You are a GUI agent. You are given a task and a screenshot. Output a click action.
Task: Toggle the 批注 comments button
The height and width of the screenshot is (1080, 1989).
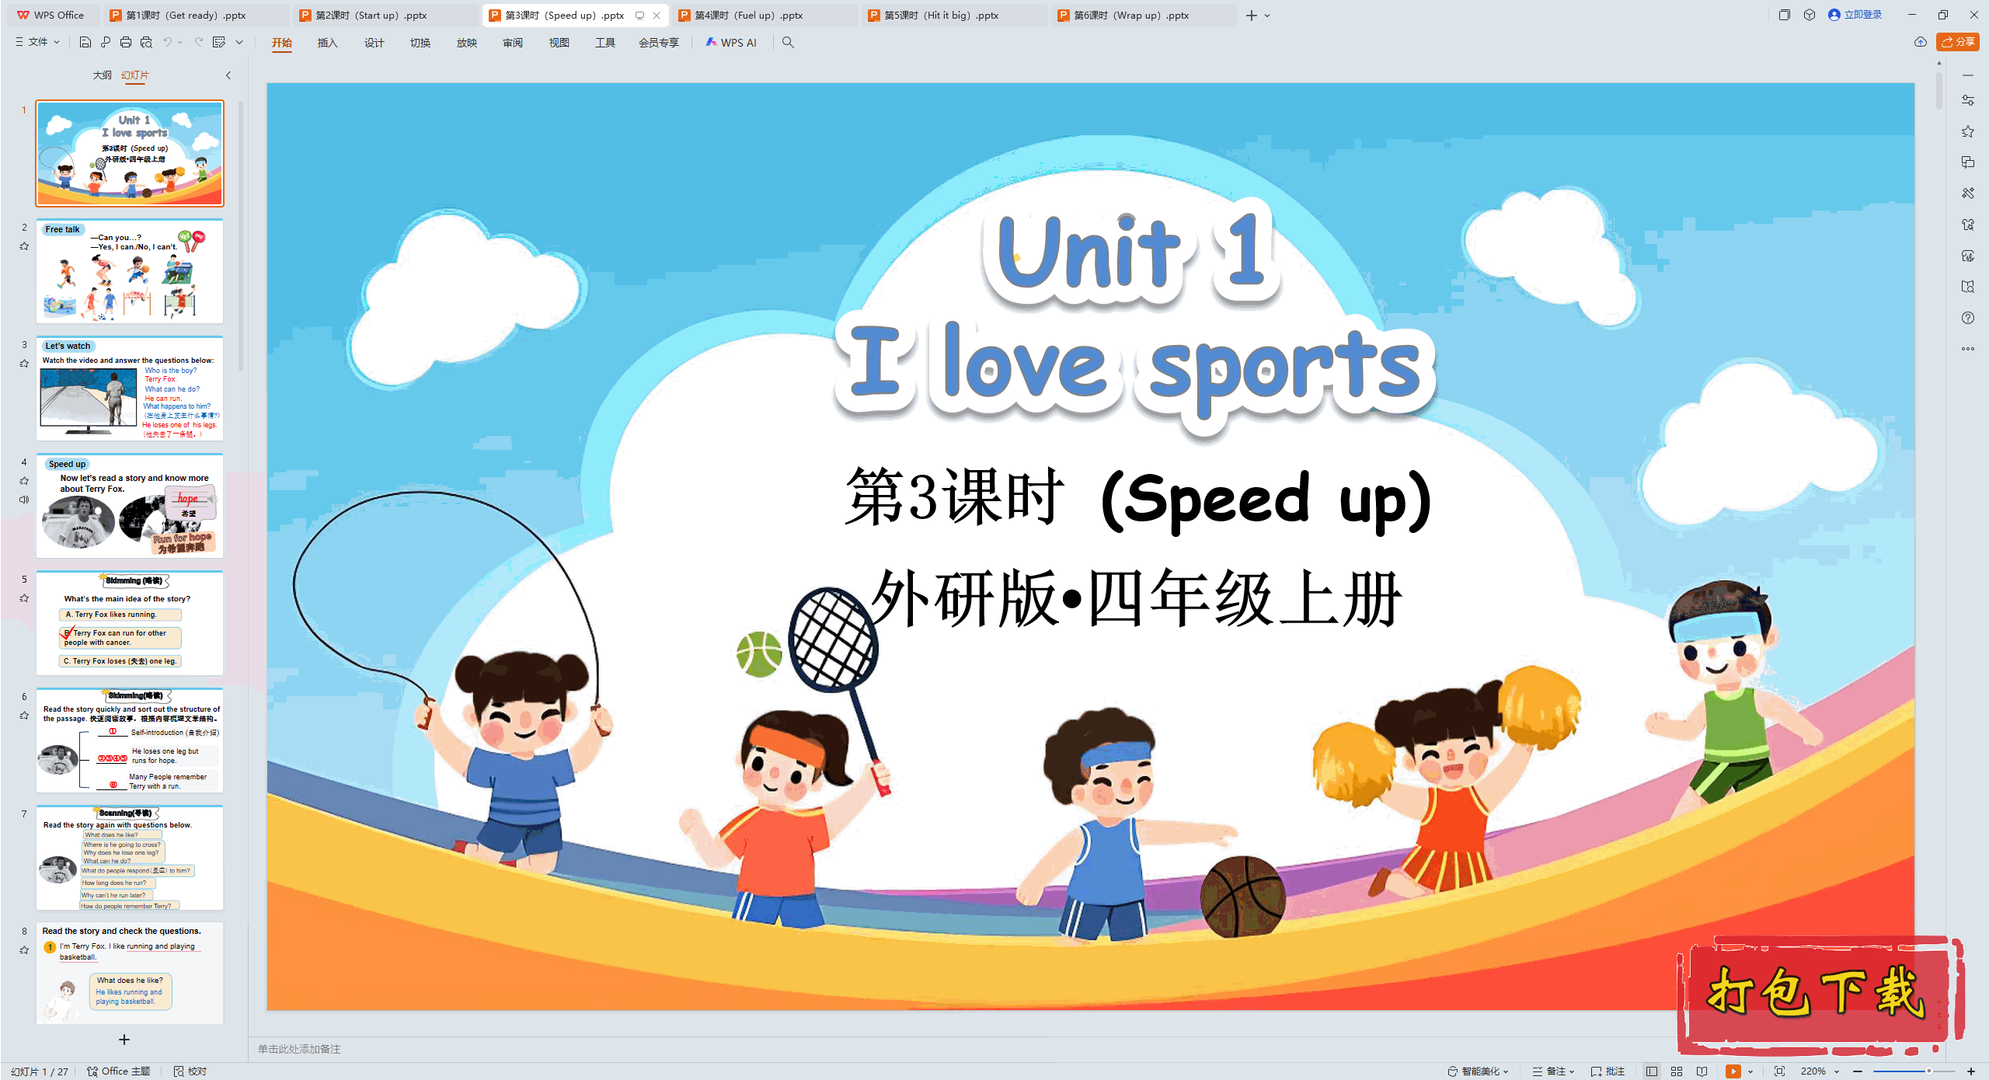point(1608,1071)
